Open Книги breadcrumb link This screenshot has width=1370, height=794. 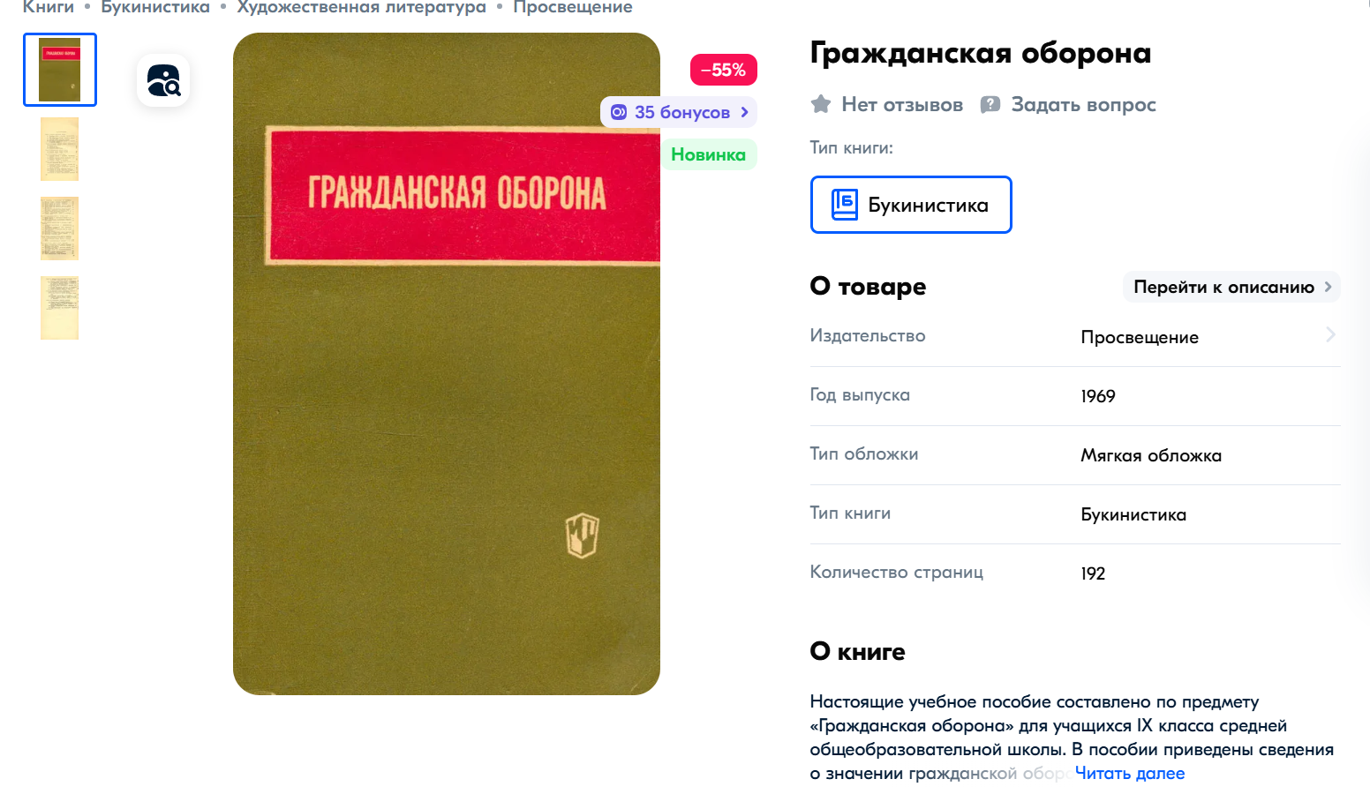click(49, 7)
